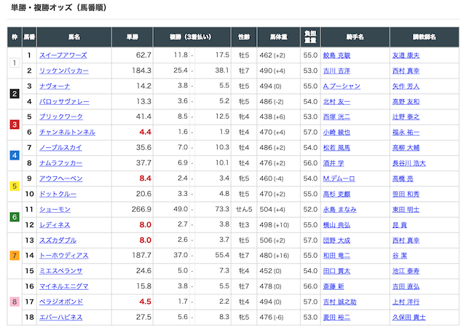Click the pink frame number 8 badge
The height and width of the screenshot is (330, 466).
pos(14,302)
